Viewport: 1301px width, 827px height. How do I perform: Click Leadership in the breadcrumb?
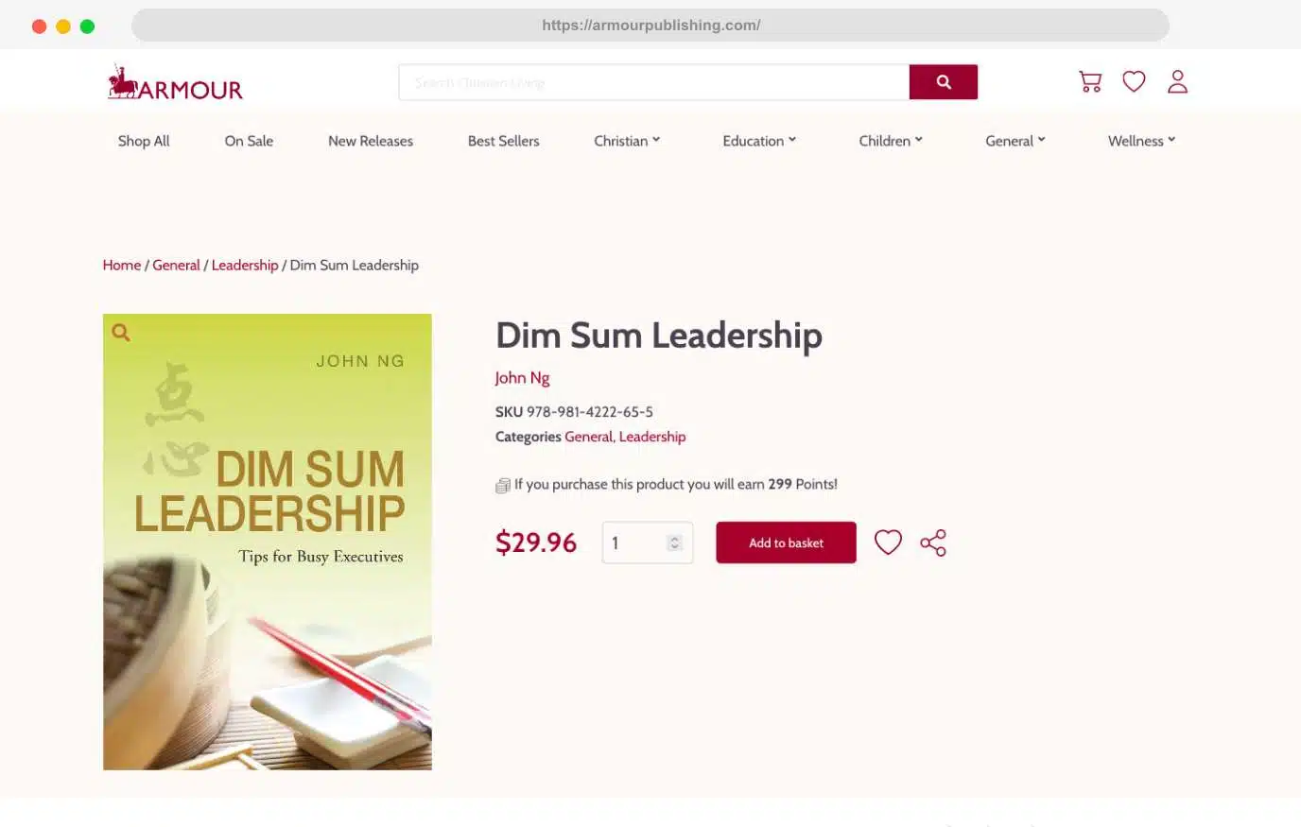coord(245,266)
